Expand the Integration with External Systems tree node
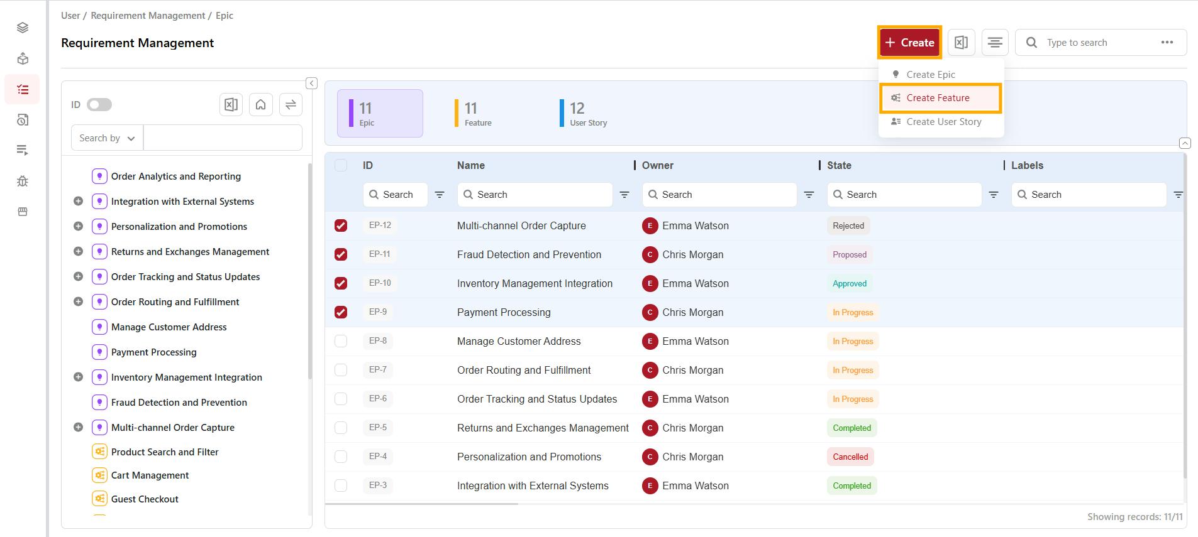The image size is (1198, 537). pyautogui.click(x=78, y=202)
